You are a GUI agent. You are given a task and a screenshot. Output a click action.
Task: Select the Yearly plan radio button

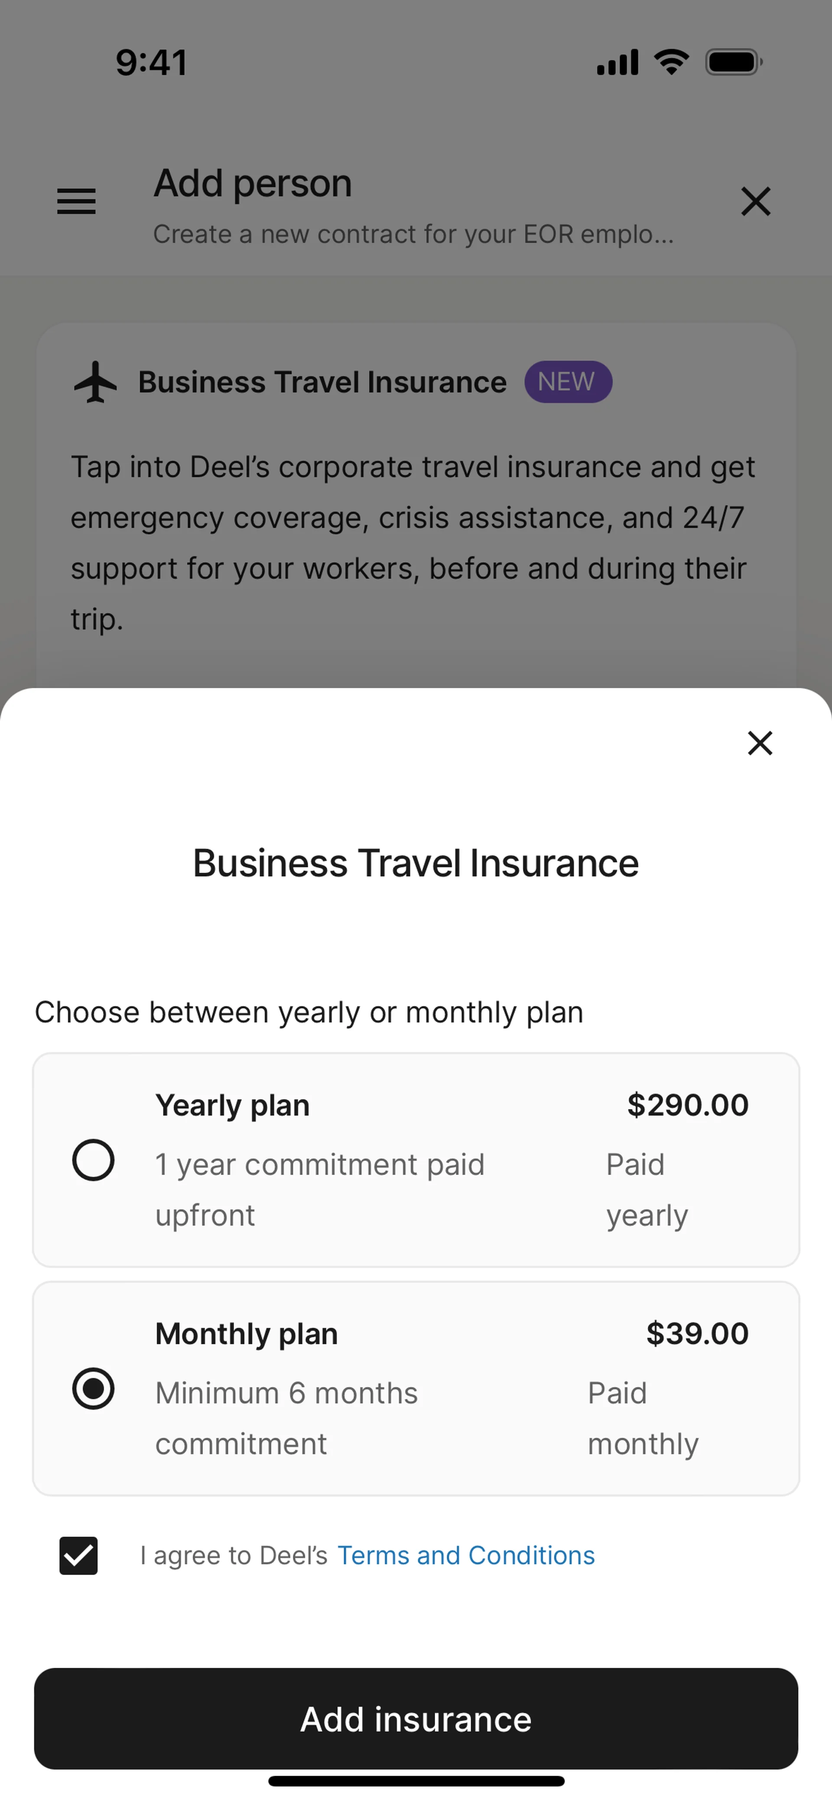pos(93,1160)
